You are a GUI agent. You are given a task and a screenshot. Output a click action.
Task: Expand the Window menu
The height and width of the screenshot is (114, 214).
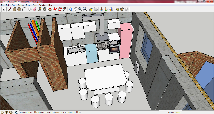tap(43, 5)
